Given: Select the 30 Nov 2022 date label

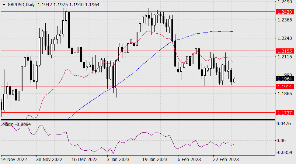Looking at the screenshot, I should [49, 160].
